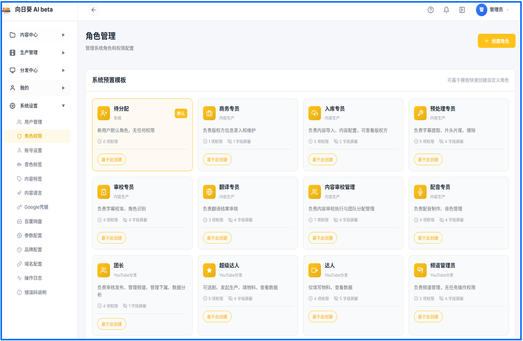The width and height of the screenshot is (523, 341).
Task: Click the 入库专员 cloud upload icon
Action: pyautogui.click(x=315, y=113)
